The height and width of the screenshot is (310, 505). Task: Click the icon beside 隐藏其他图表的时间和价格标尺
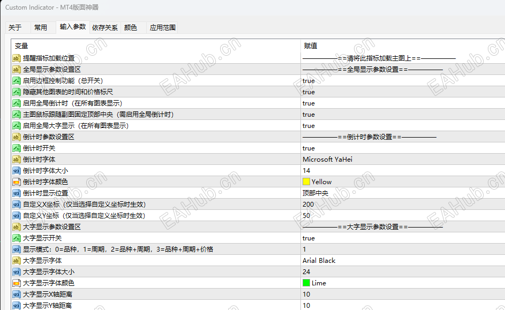tap(17, 92)
